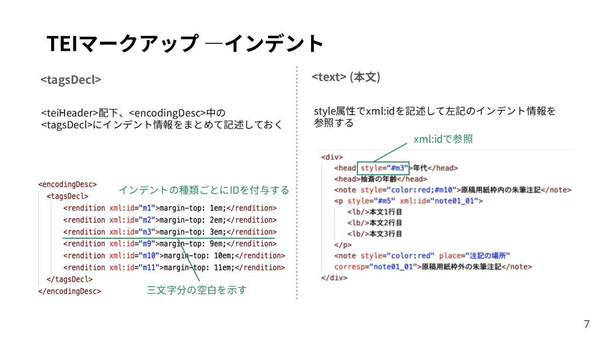Image resolution: width=606 pixels, height=341 pixels.
Task: Click the "xml:idで参照" green annotation
Action: coord(443,139)
